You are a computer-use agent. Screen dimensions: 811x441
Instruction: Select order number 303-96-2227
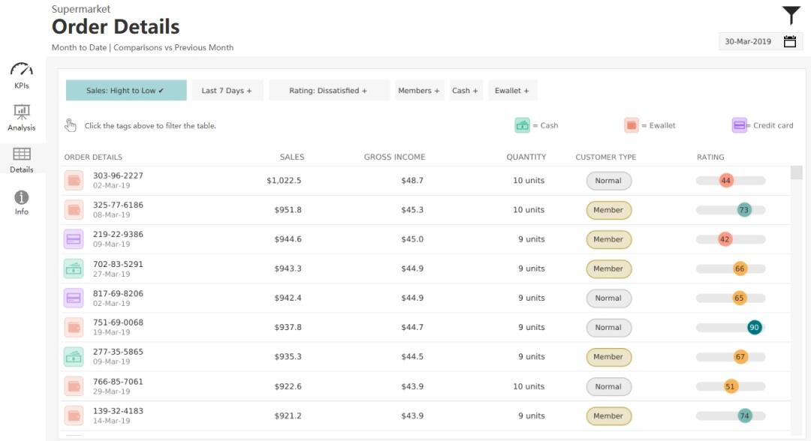click(x=118, y=175)
